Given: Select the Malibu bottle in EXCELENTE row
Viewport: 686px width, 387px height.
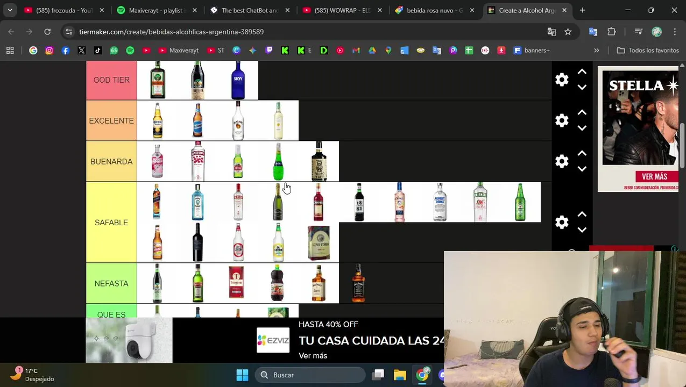Looking at the screenshot, I should [x=238, y=121].
